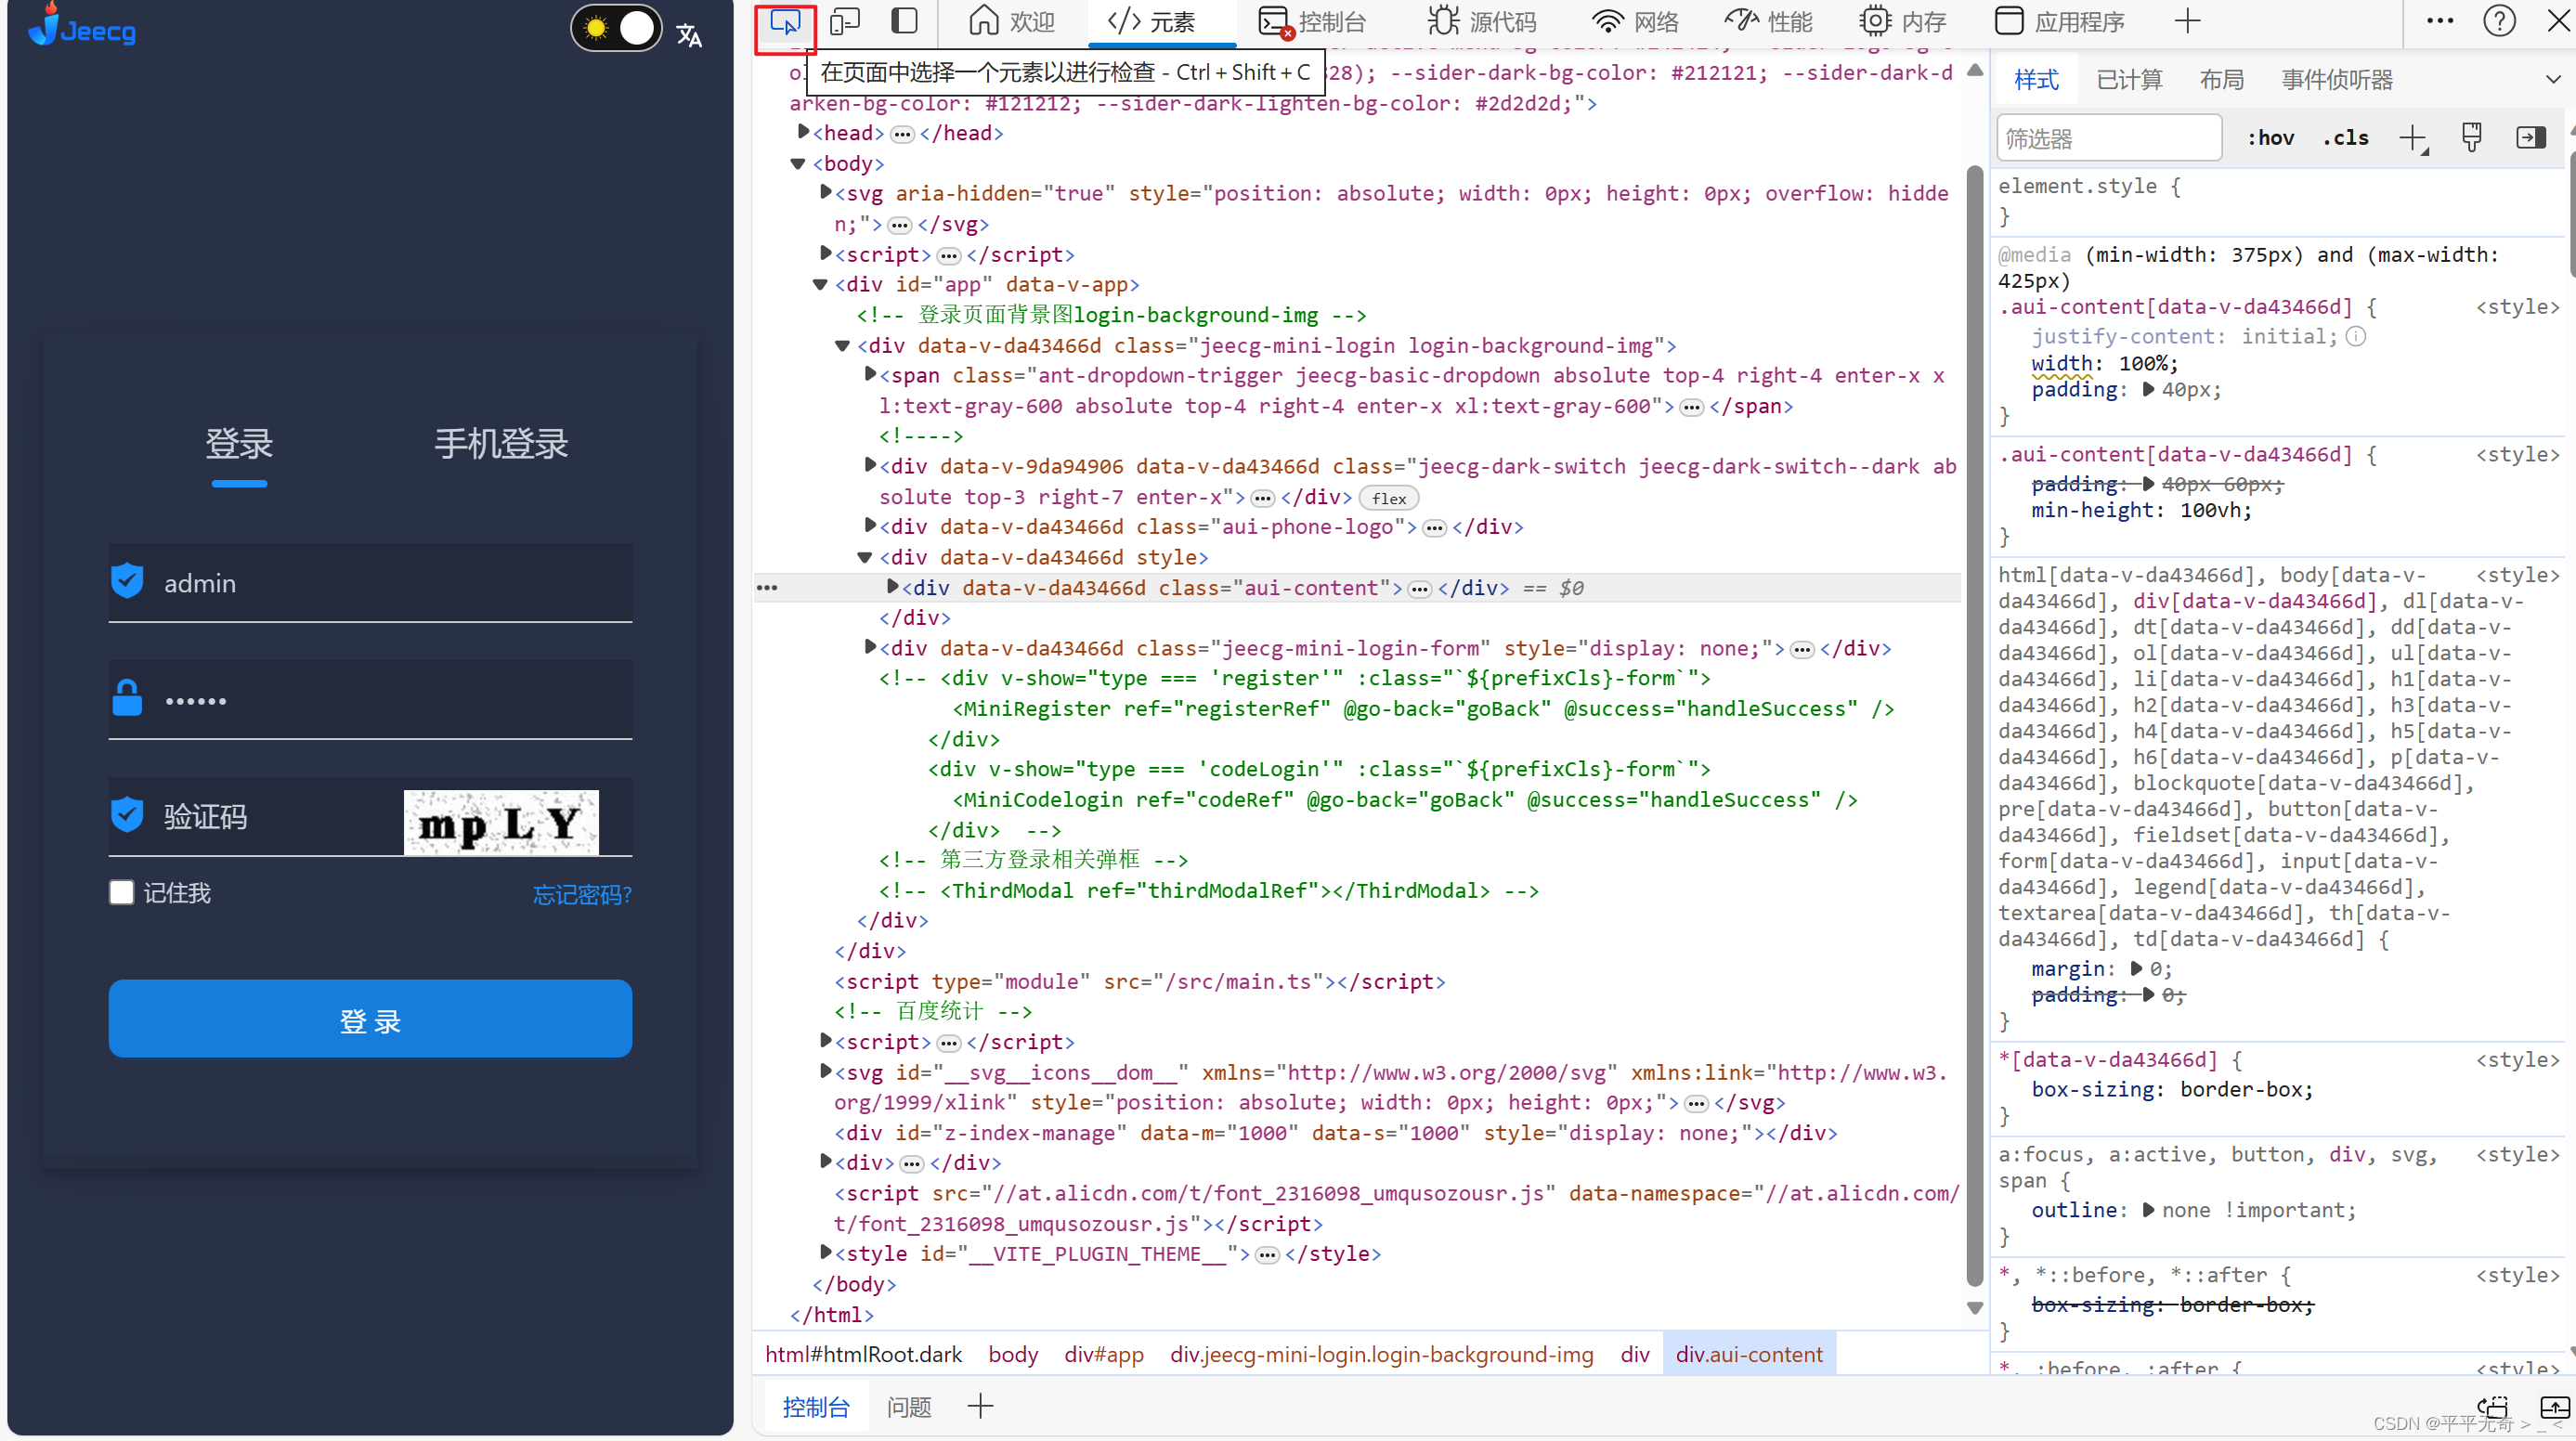
Task: Click the DOM tree vertical scrollbar
Action: click(x=1974, y=725)
